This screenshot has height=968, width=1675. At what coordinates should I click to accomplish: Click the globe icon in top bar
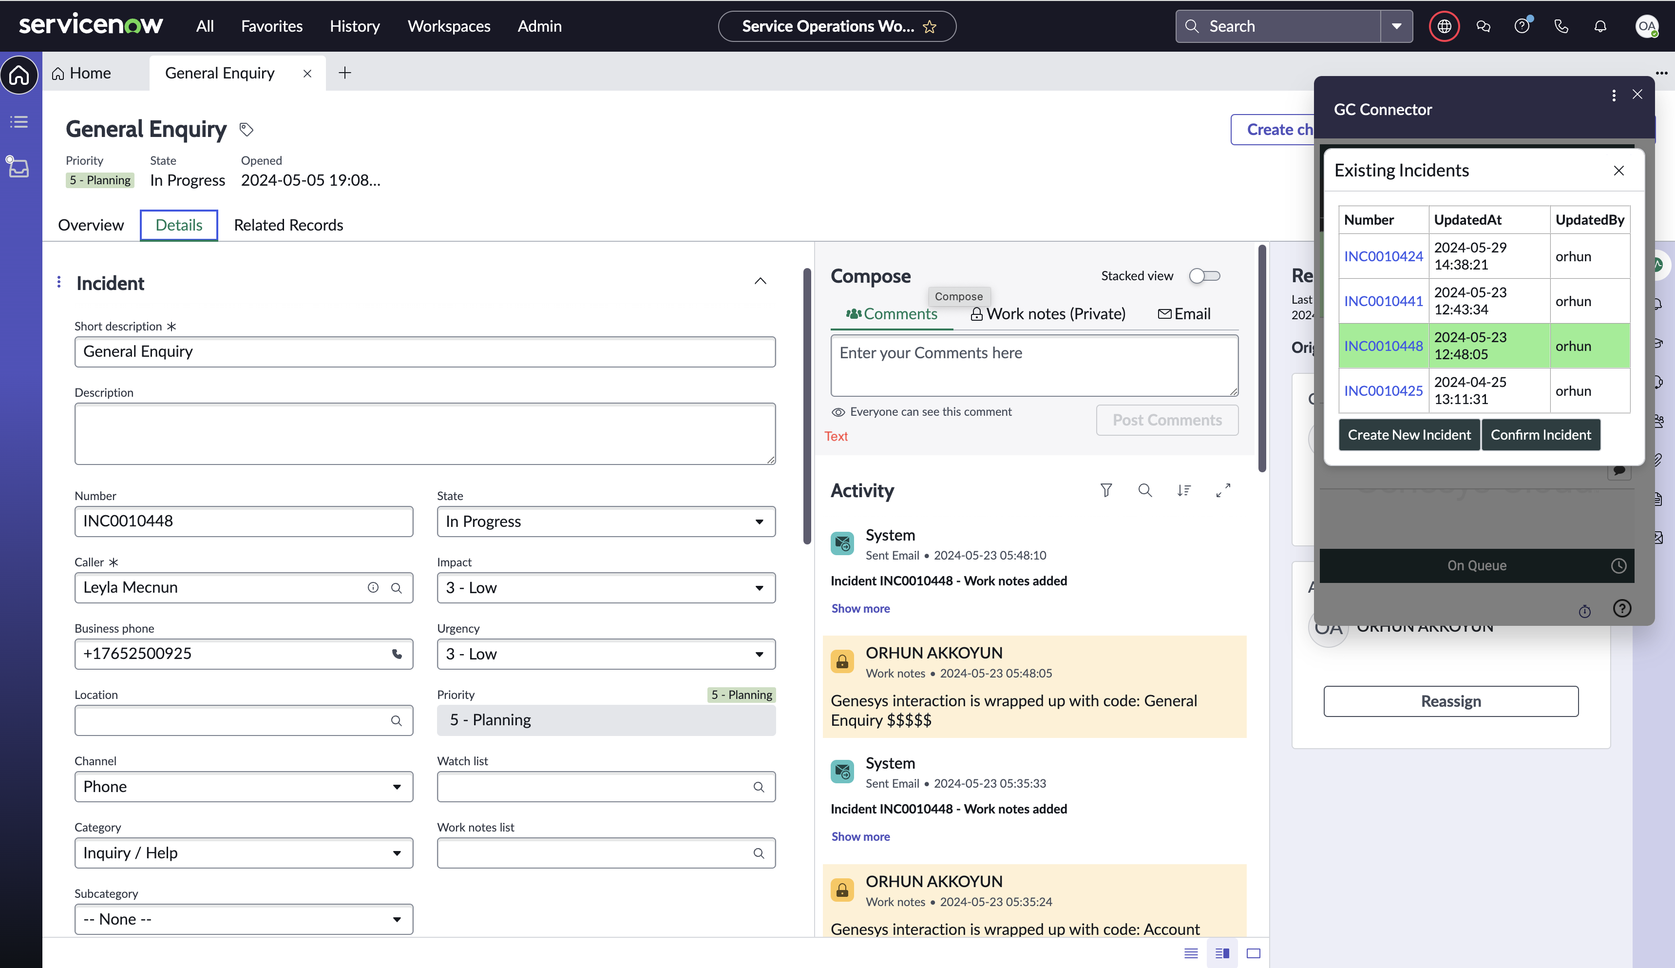pos(1444,26)
